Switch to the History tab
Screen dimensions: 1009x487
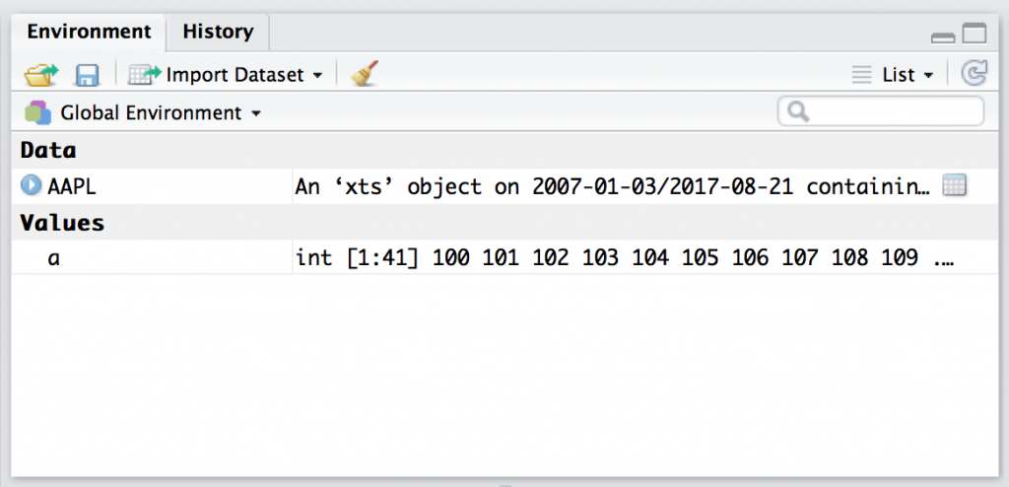click(x=218, y=32)
